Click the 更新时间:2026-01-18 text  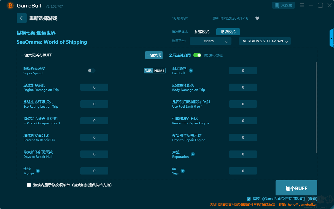230,18
